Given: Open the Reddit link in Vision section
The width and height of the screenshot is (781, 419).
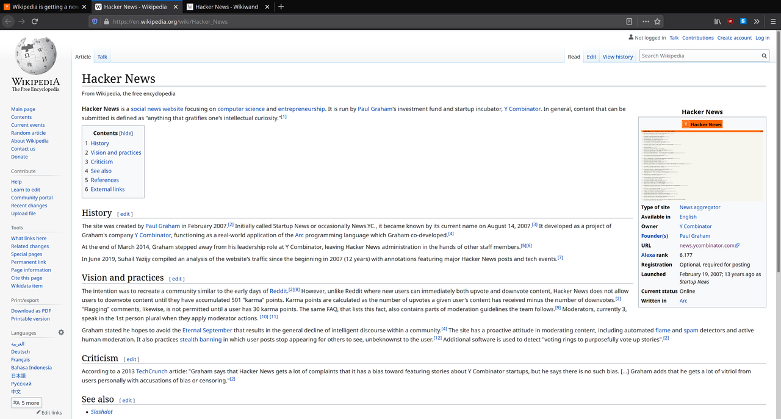Looking at the screenshot, I should (278, 291).
